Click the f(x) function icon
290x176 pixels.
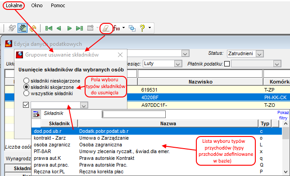(x=116, y=28)
